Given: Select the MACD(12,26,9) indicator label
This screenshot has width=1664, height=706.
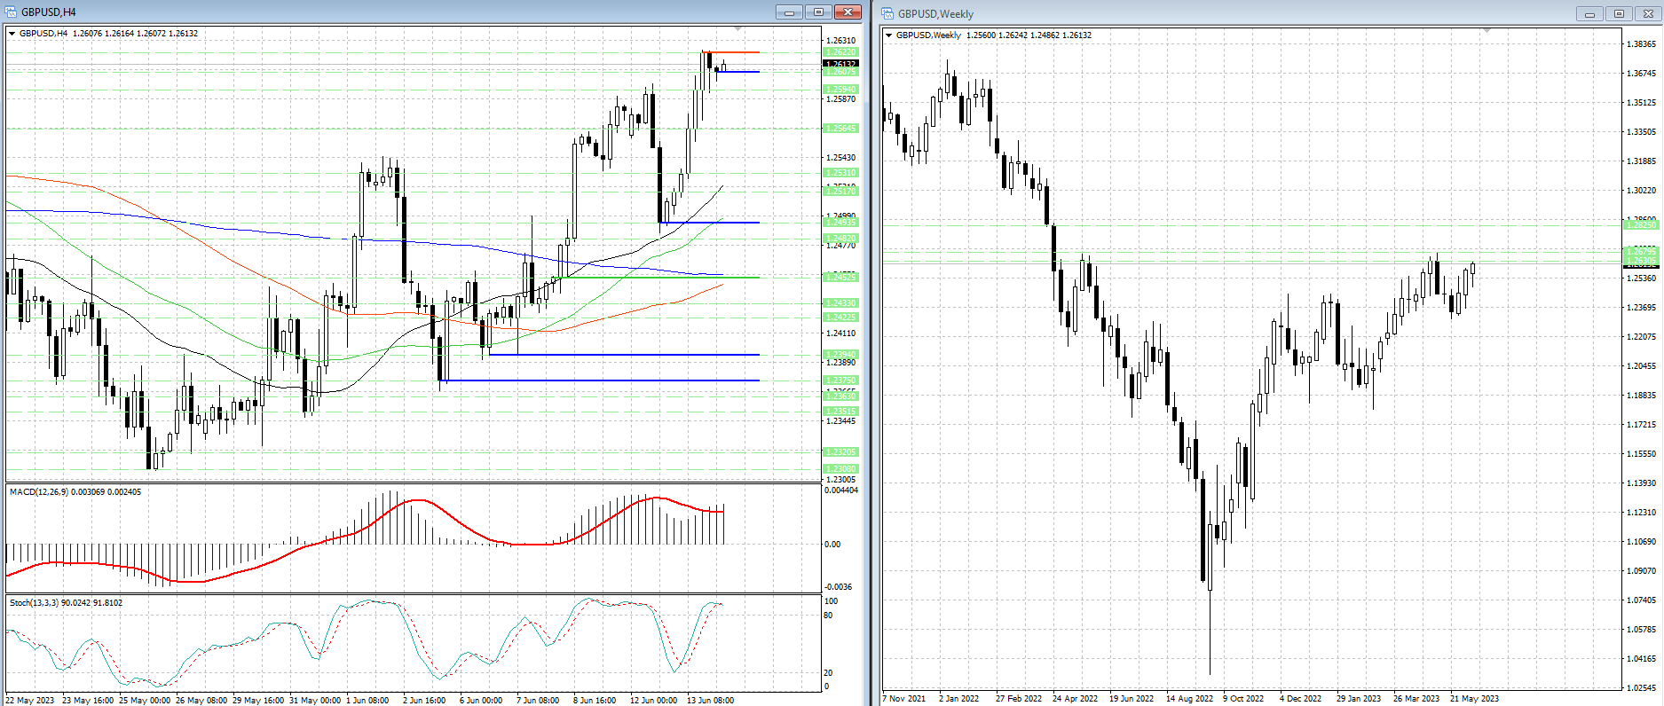Looking at the screenshot, I should point(75,492).
